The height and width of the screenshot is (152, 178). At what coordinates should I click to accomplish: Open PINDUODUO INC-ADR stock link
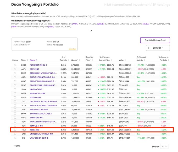tap(39, 109)
